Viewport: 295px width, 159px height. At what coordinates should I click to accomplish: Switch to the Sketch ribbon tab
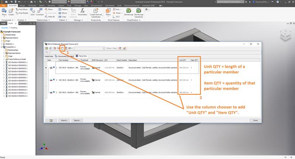tap(42, 6)
